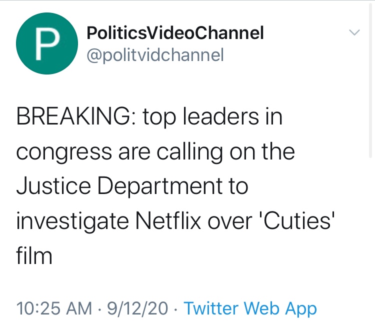Click the 10:25 AM timestamp
The width and height of the screenshot is (375, 327).
pyautogui.click(x=54, y=308)
